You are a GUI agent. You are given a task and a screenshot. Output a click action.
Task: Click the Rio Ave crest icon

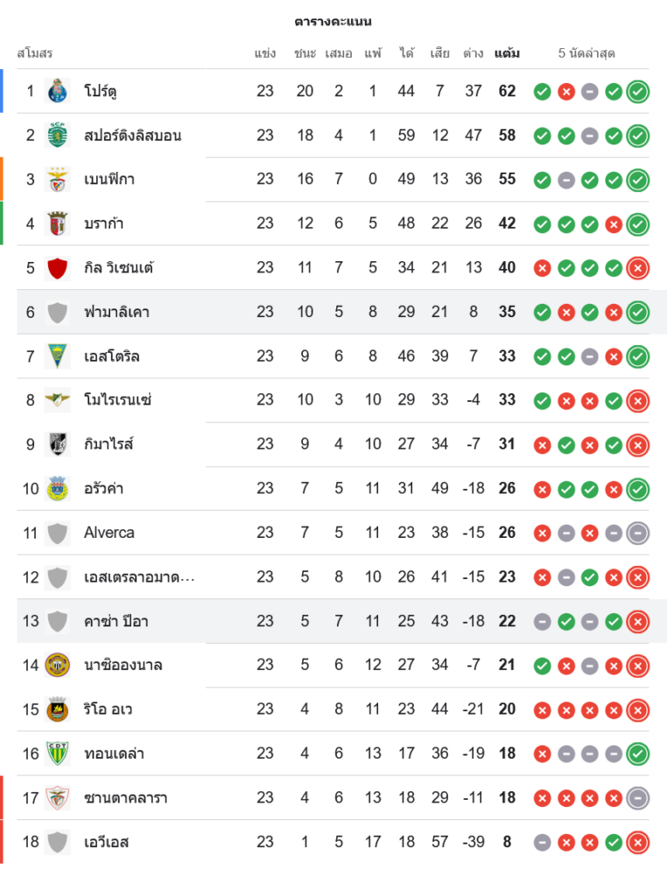point(58,709)
